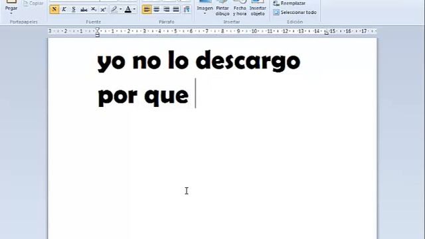The height and width of the screenshot is (239, 425).
Task: Click the right indent marker on ruler
Action: (326, 33)
